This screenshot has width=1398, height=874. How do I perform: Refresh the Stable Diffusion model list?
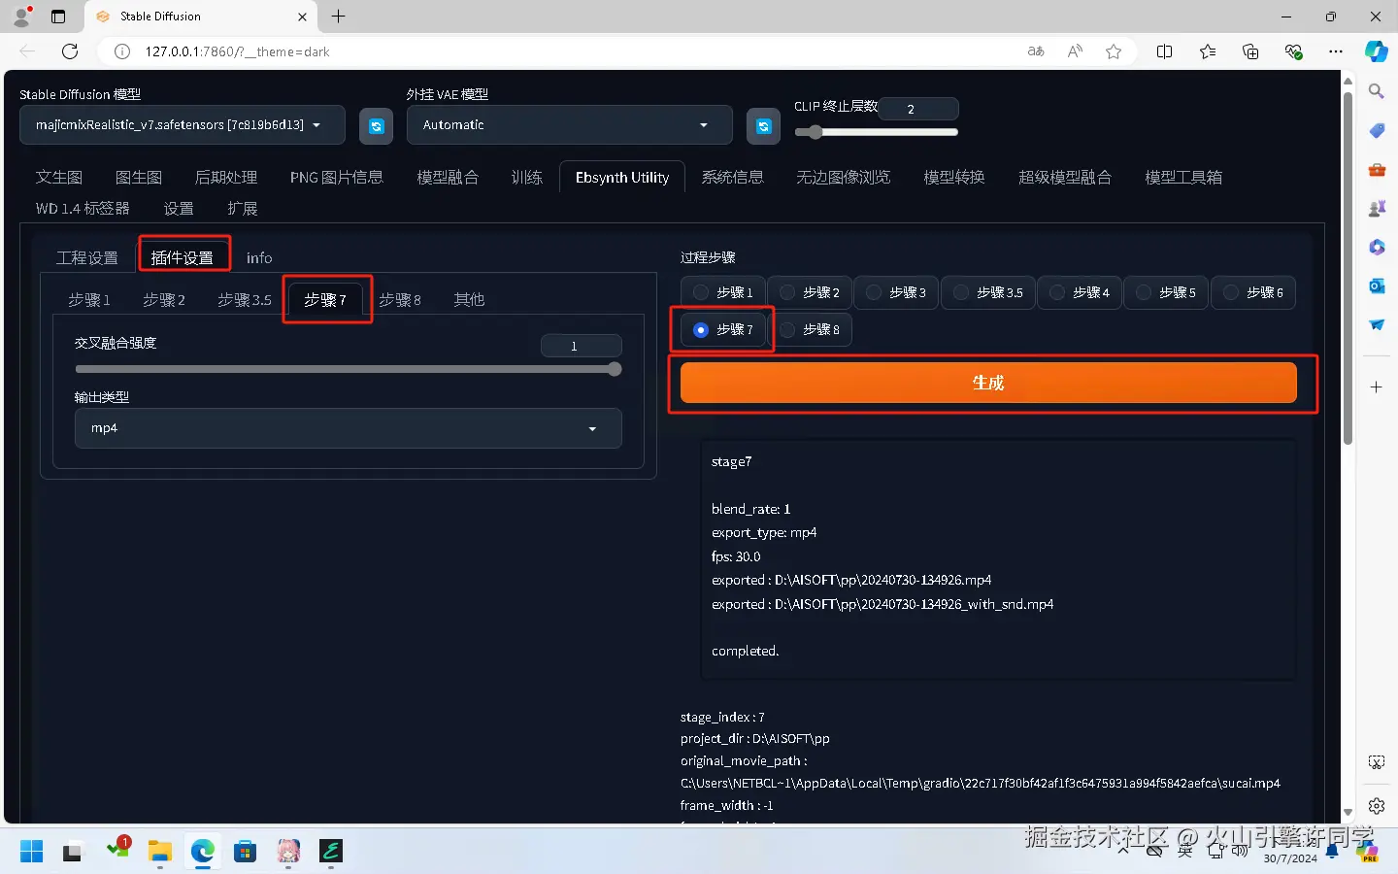pos(376,126)
